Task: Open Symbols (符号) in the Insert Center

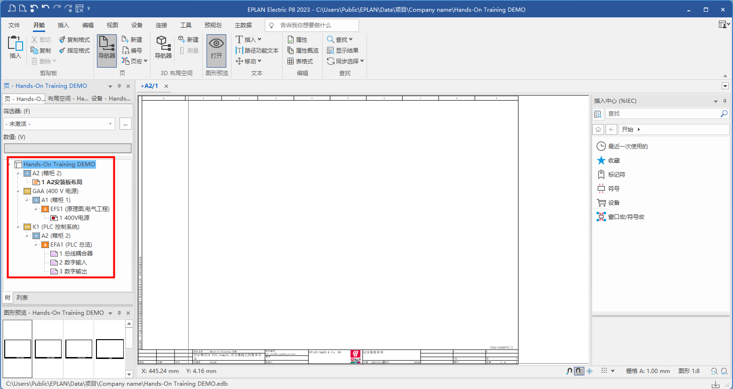Action: tap(613, 188)
